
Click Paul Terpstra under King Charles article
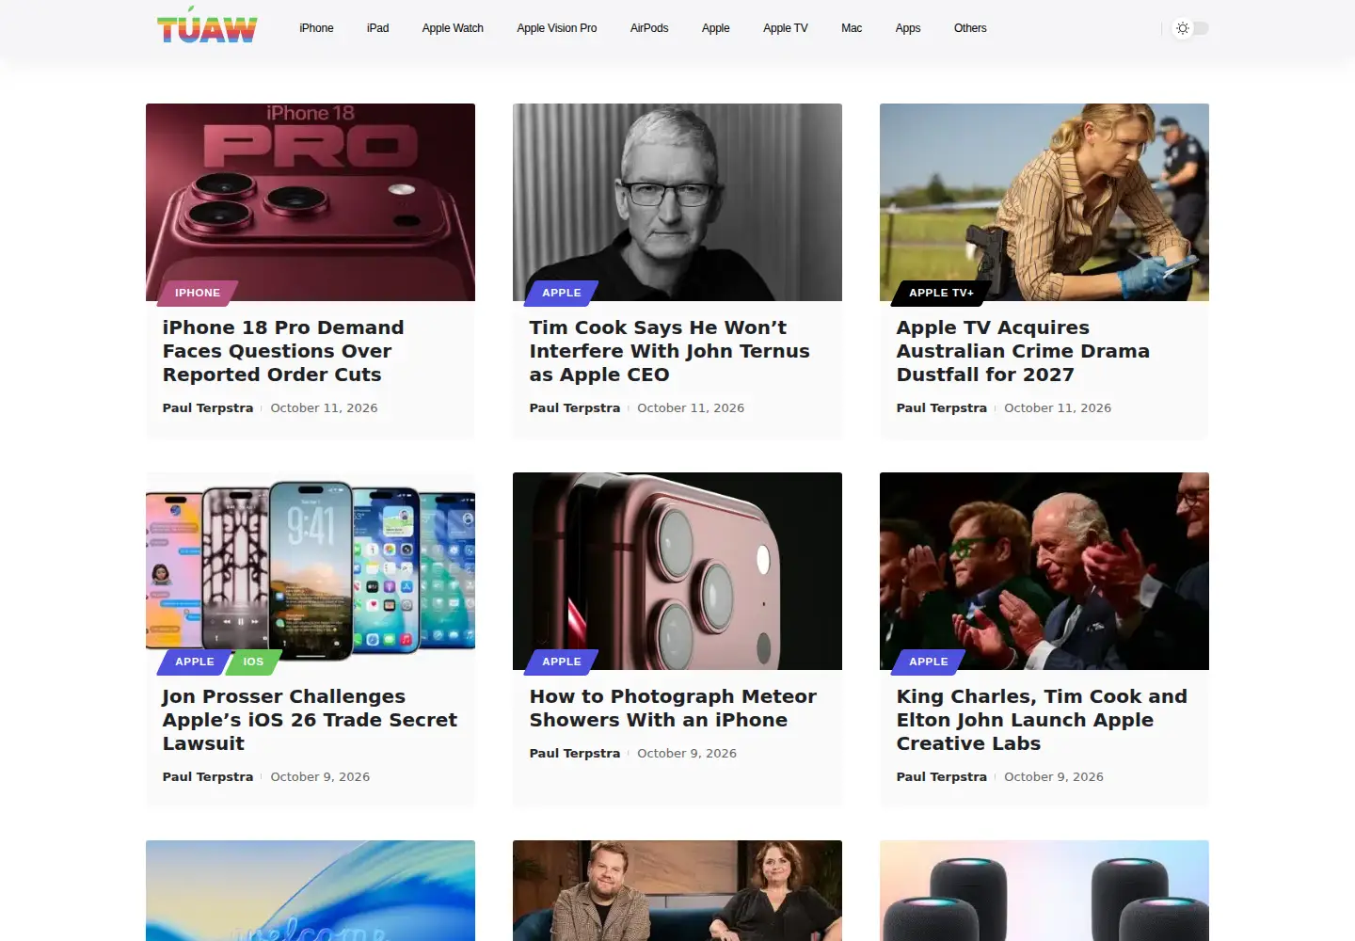(942, 776)
